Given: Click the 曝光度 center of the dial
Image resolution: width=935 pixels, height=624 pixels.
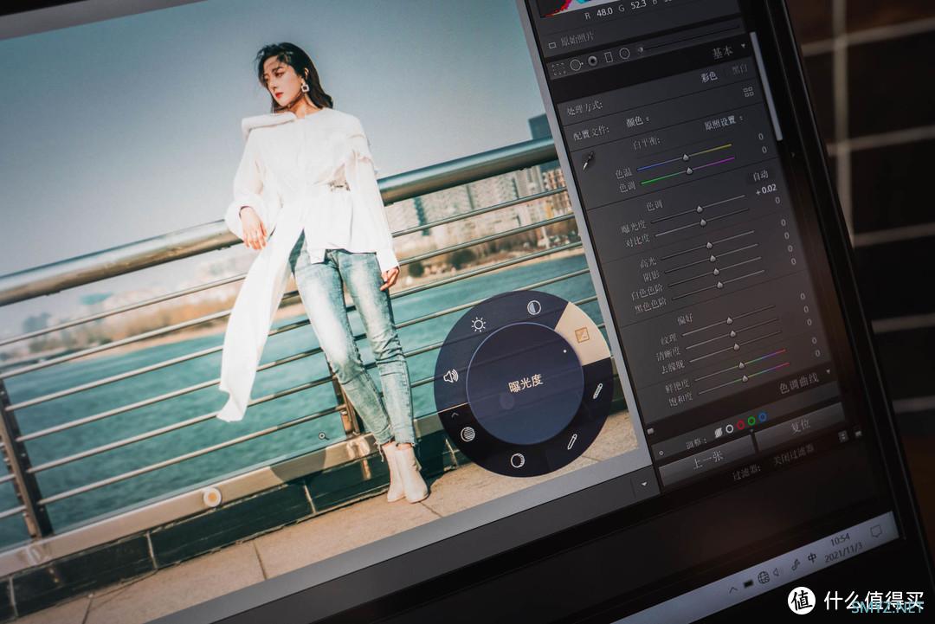Looking at the screenshot, I should pos(526,382).
